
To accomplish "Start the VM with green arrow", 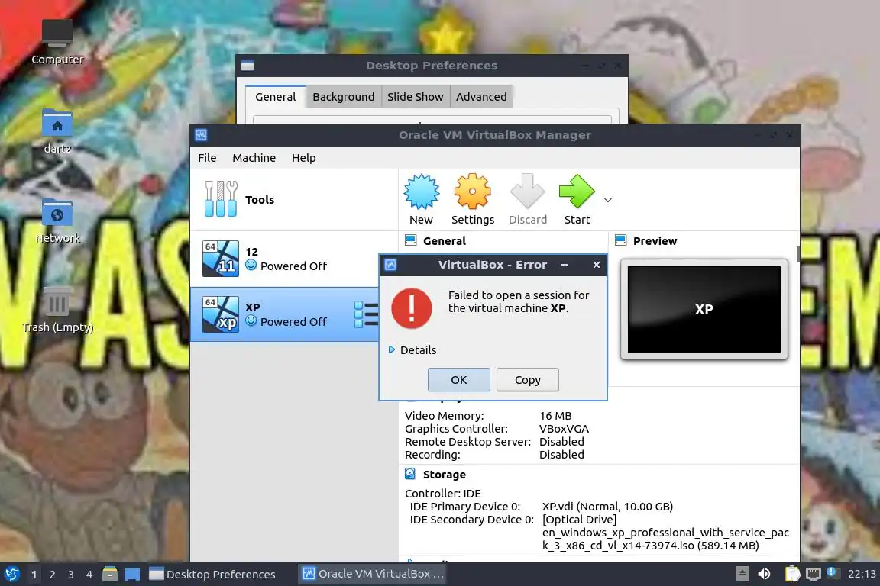I will [x=577, y=192].
